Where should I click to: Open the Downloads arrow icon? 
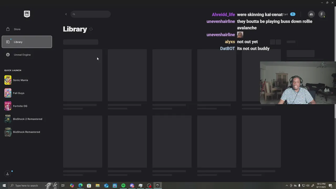[x=8, y=174]
